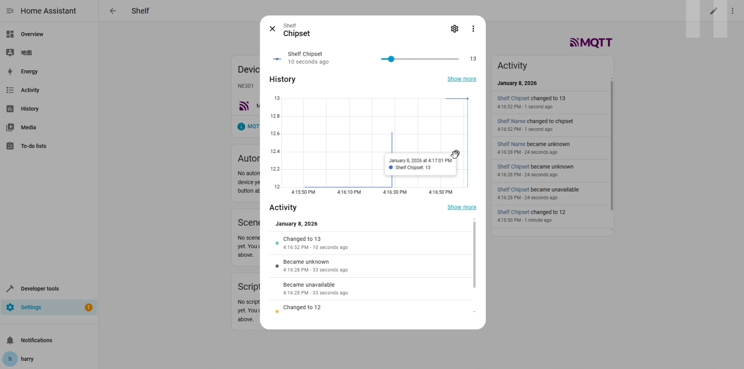Screen dimensions: 744x369
Task: Click the Shelf Chipset value slider
Action: pos(420,59)
